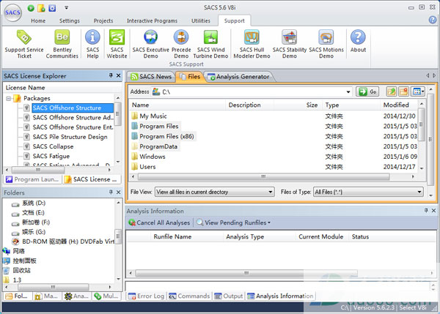Open the Files of Type combo box
Screen dimensions: 440x314
click(x=368, y=192)
